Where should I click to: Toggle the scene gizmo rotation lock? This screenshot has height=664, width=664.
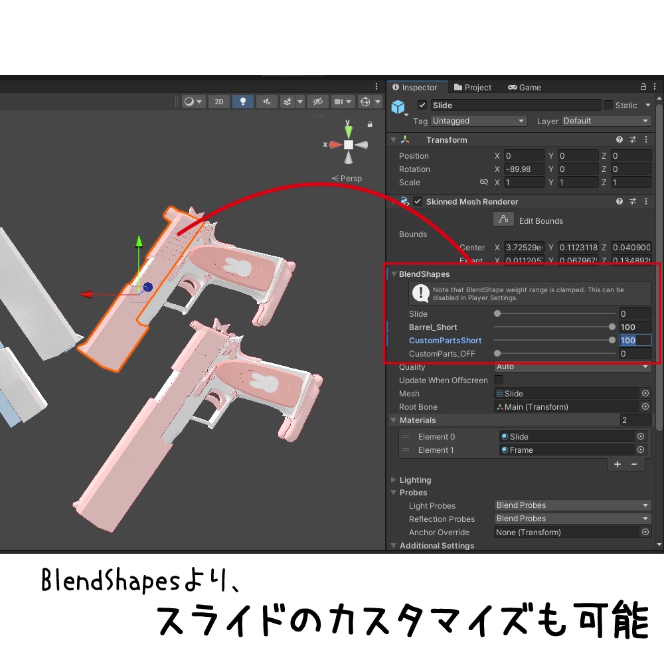pos(370,124)
